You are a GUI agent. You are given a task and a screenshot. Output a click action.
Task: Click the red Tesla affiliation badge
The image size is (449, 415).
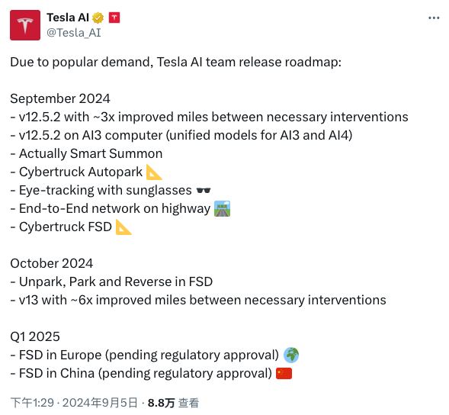click(114, 18)
